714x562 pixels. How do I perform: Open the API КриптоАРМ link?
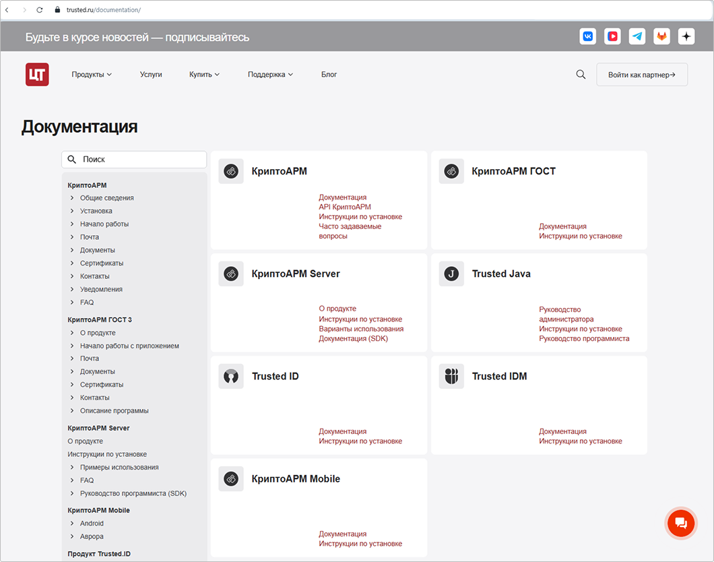[345, 207]
